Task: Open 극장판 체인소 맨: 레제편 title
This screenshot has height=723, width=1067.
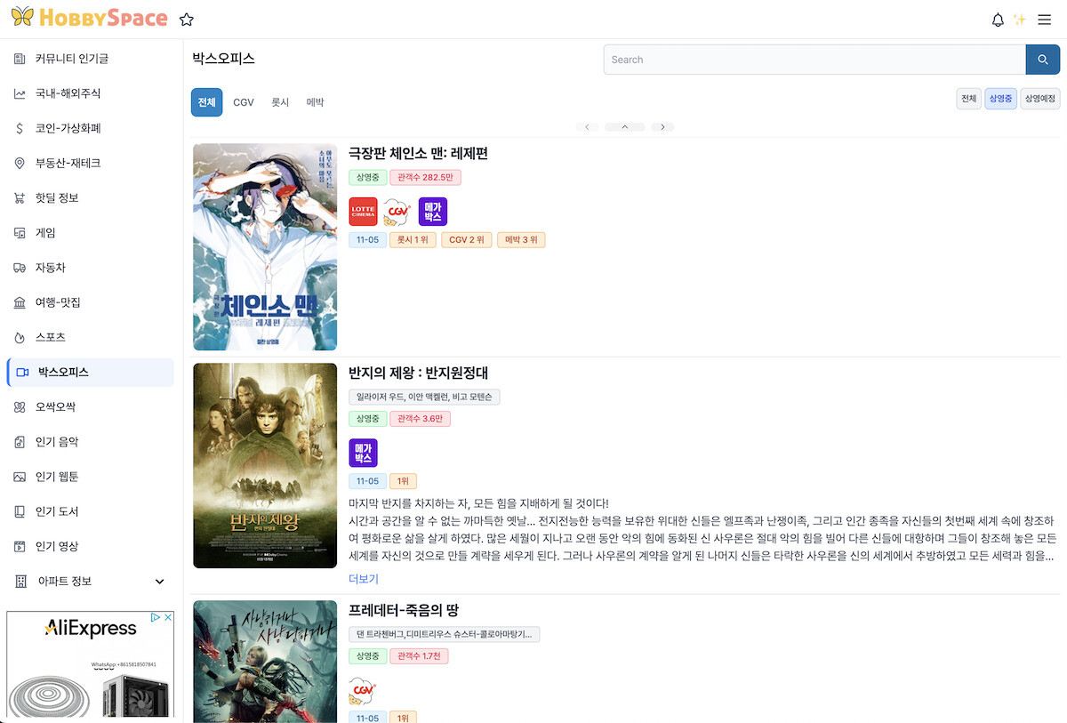Action: click(418, 154)
